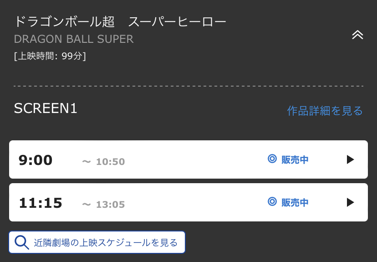Screen dimensions: 377x262
Task: Click the 9:00 start time text
Action: coord(36,160)
